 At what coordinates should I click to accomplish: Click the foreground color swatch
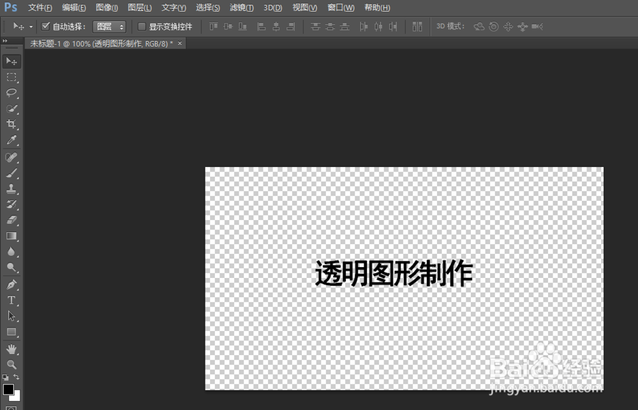8,389
